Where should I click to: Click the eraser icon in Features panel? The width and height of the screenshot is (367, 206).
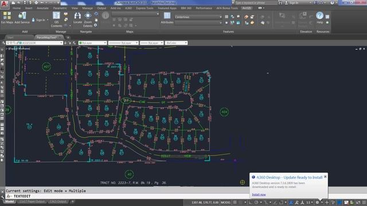246,17
